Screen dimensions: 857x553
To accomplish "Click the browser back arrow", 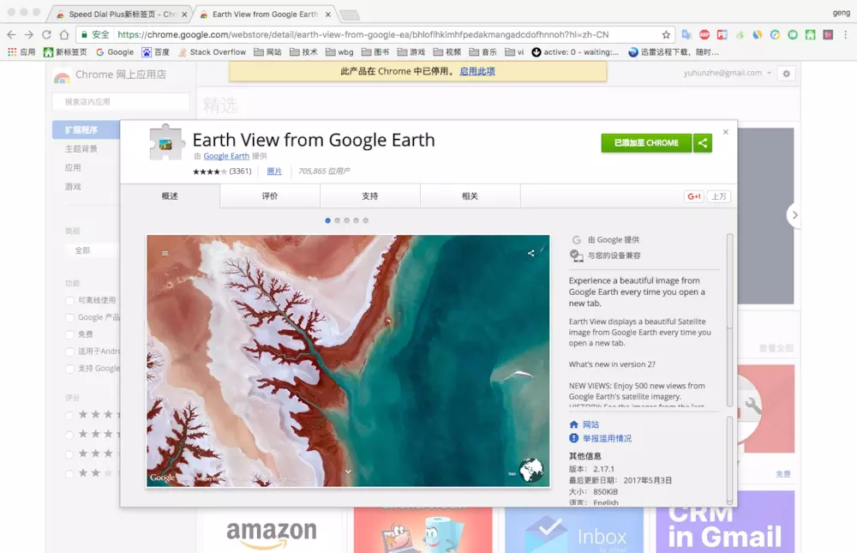I will point(11,34).
